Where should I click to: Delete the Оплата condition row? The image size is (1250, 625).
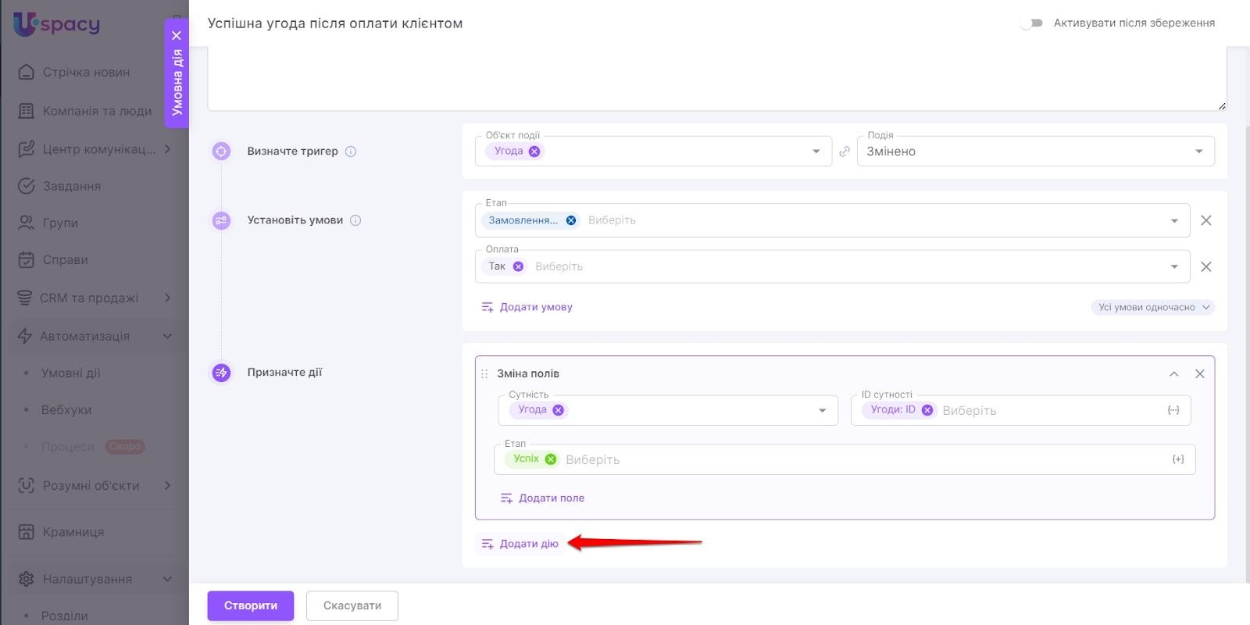tap(1205, 266)
